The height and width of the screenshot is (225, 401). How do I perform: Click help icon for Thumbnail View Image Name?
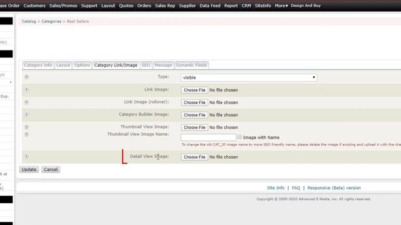tap(26, 134)
